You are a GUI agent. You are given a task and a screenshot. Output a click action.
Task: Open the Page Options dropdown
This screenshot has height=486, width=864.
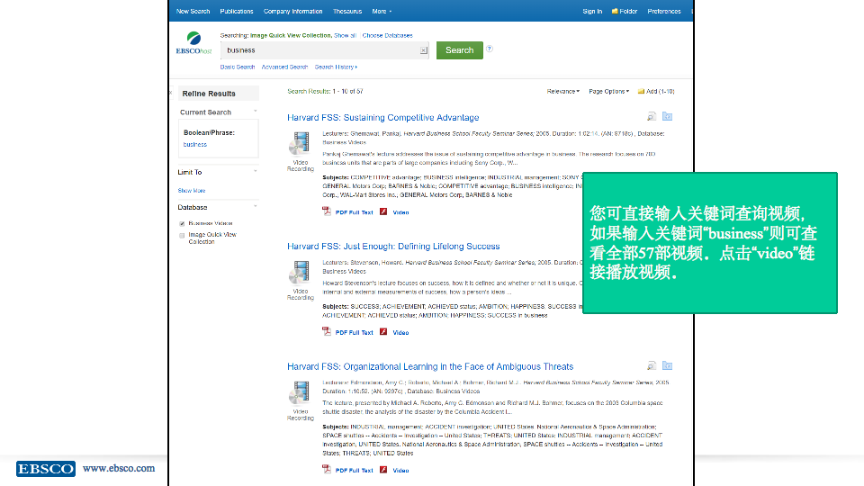click(609, 92)
